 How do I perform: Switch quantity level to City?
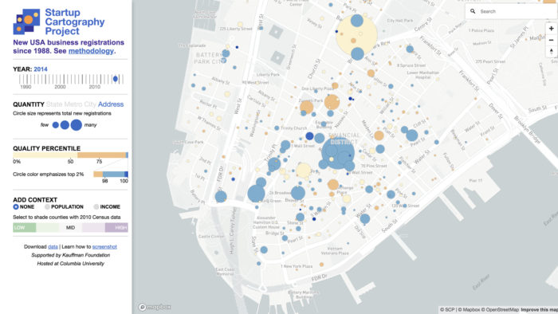(90, 104)
